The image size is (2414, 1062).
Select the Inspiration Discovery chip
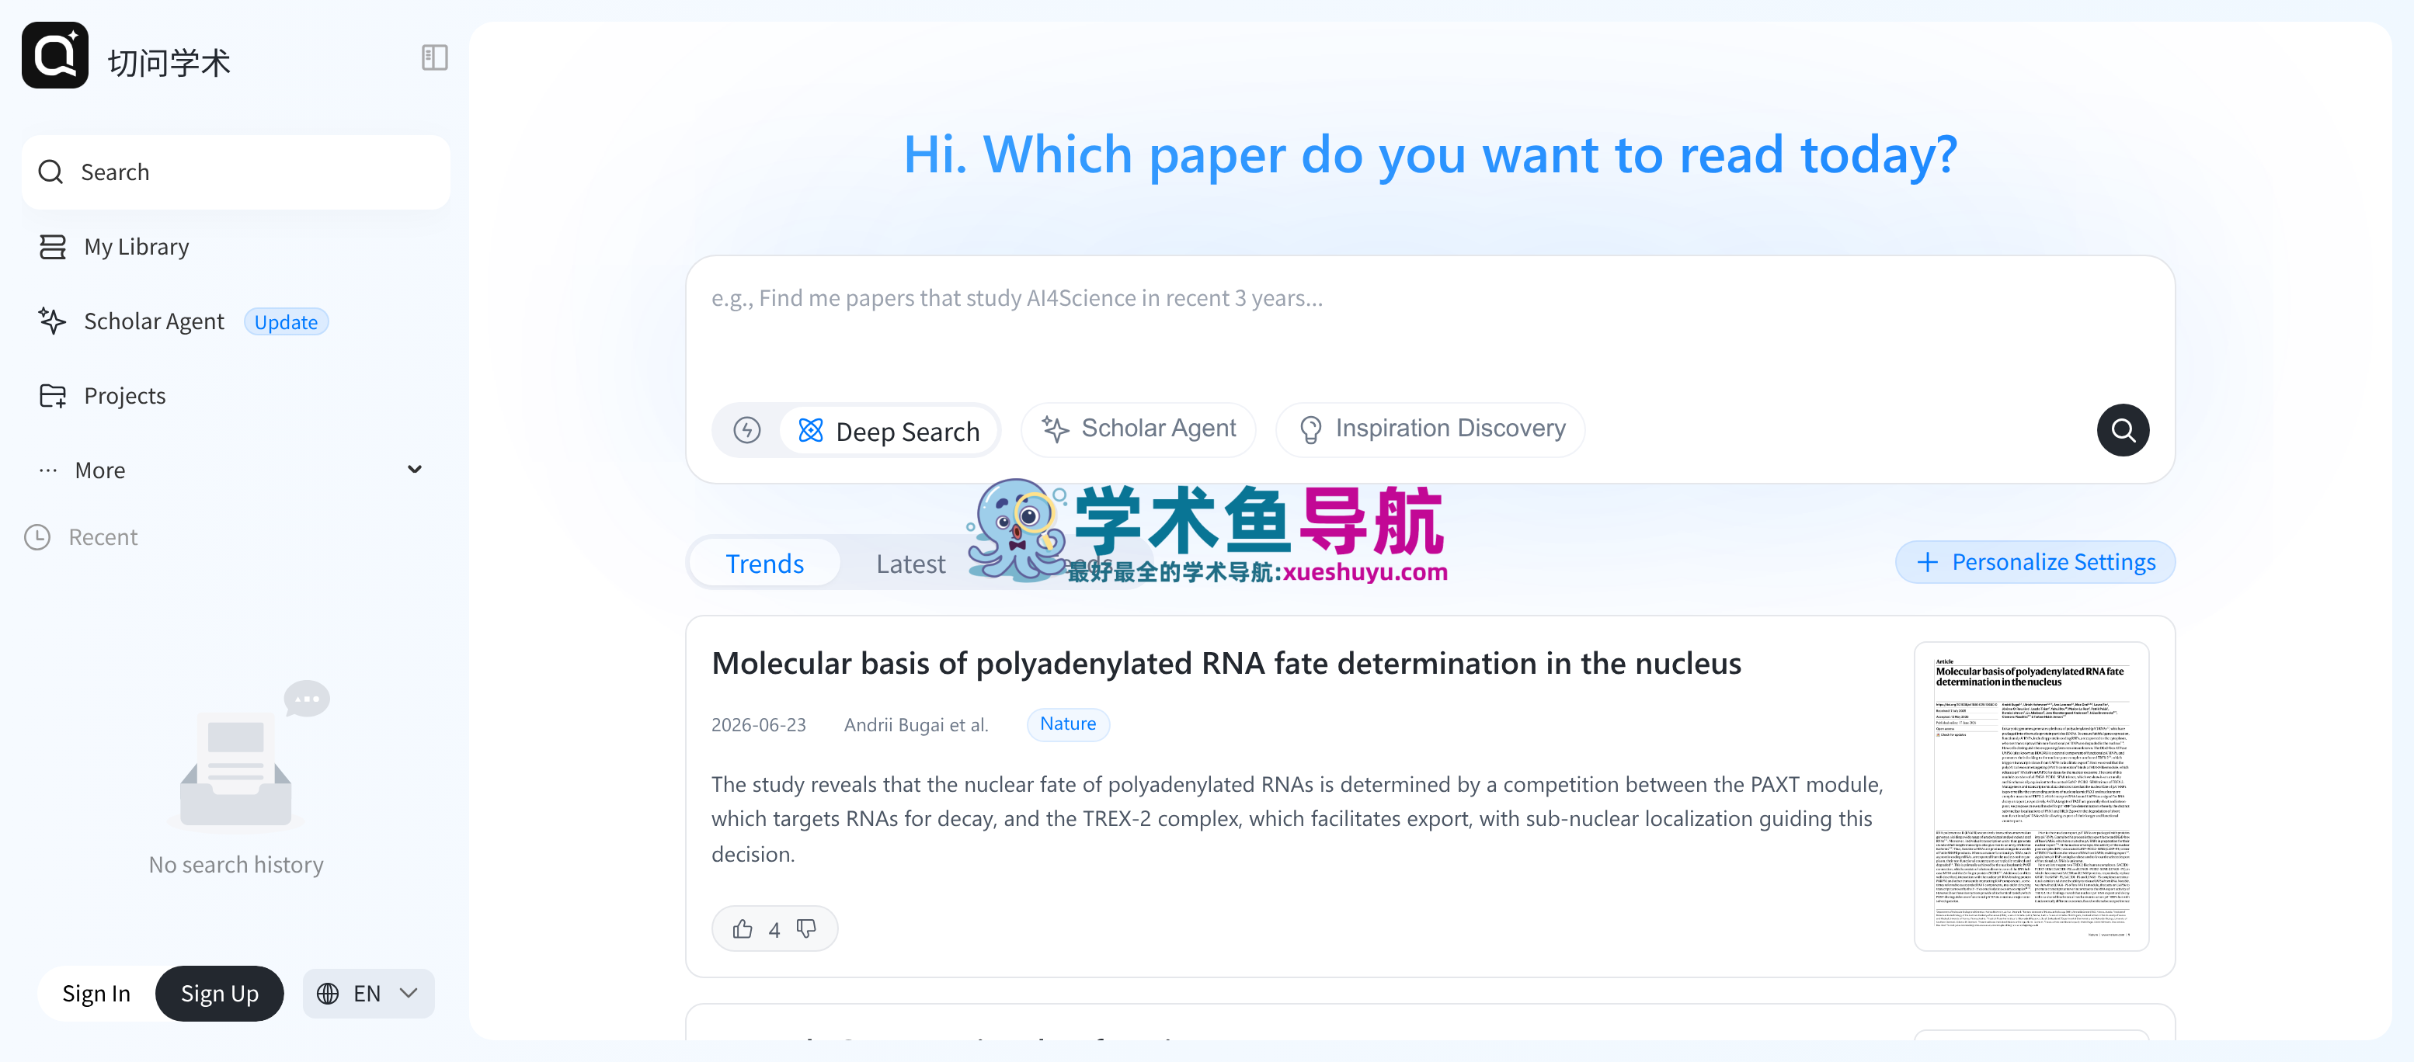(x=1431, y=429)
